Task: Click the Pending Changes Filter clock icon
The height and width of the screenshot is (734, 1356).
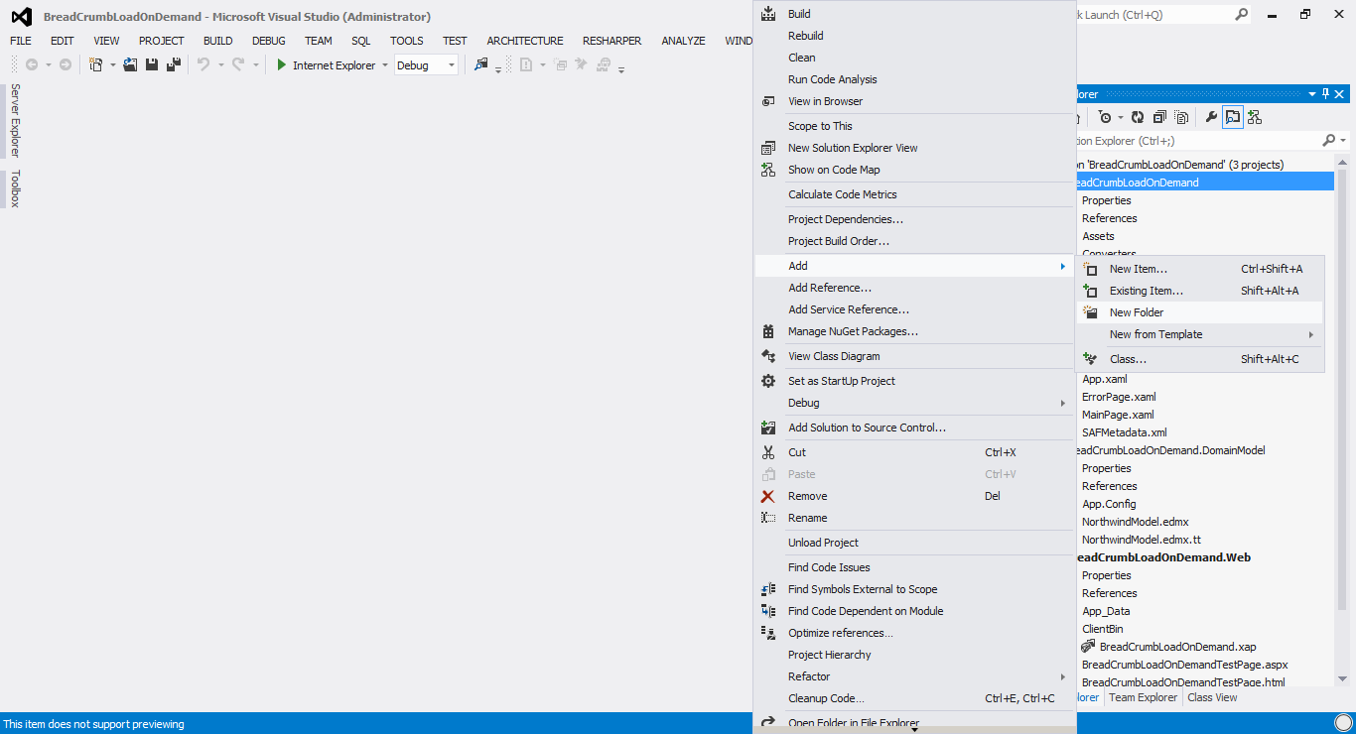Action: 1105,117
